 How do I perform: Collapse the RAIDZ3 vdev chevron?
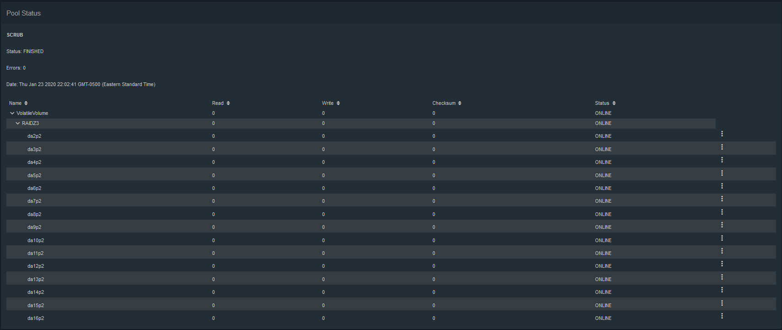[x=18, y=123]
